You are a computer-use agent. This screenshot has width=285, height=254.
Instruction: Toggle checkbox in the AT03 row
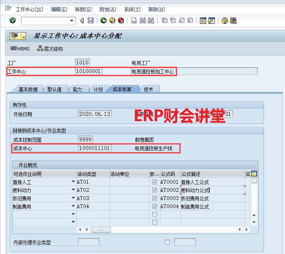tap(155, 198)
